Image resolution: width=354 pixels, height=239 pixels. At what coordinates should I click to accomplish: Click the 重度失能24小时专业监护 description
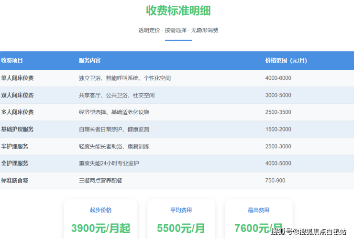click(109, 163)
